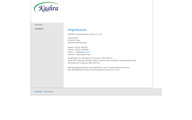Click the 'www.kashra.com' internet text
Screen dimensions: 192x120
click(x=84, y=54)
